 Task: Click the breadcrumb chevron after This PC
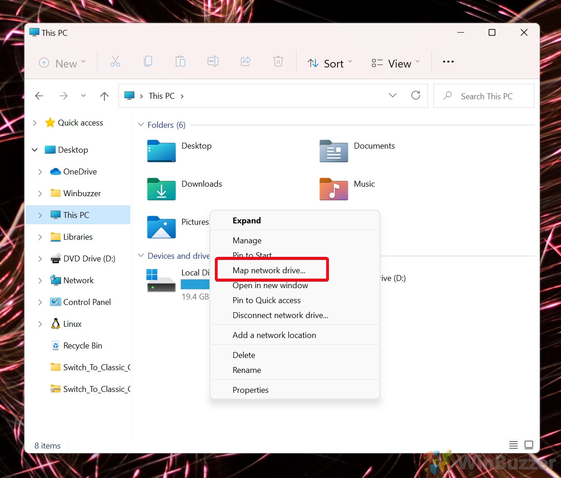click(x=182, y=96)
